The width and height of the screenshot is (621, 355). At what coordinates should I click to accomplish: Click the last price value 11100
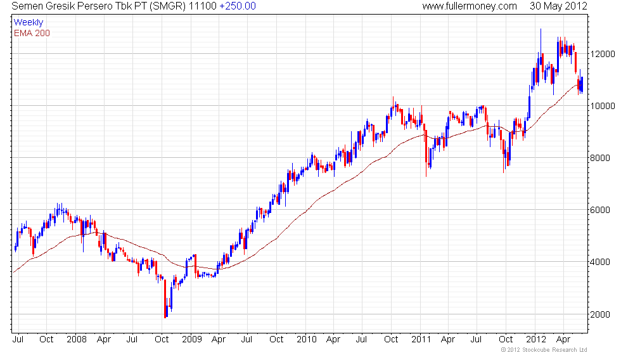tap(203, 6)
